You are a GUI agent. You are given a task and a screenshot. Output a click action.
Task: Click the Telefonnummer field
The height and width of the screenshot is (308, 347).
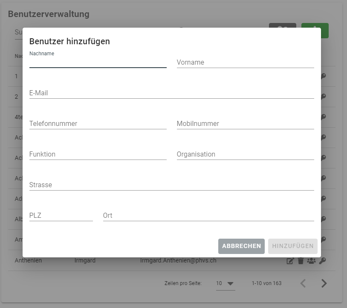(x=98, y=123)
